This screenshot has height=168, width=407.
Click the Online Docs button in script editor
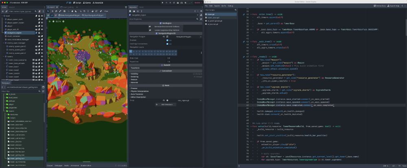click(x=381, y=6)
